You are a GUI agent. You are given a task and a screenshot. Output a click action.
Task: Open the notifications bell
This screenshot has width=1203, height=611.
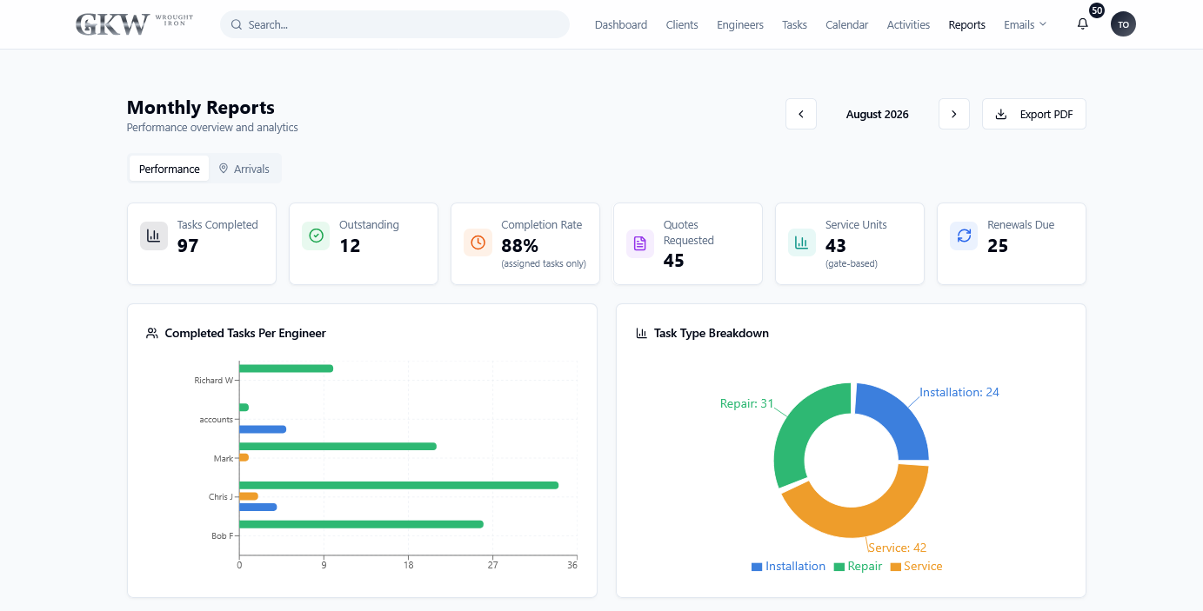pos(1083,24)
